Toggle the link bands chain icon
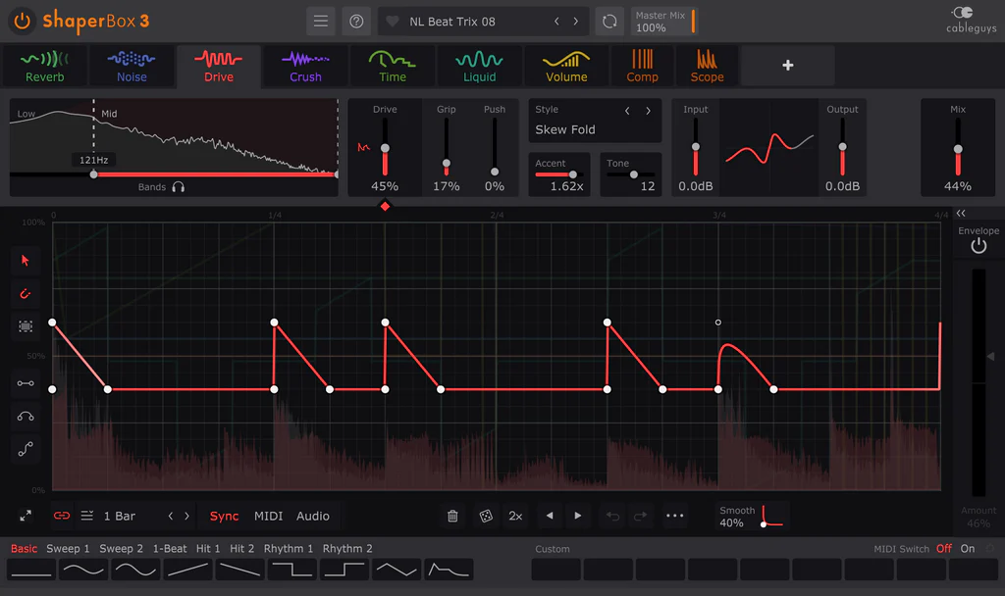The width and height of the screenshot is (1005, 596). point(62,516)
